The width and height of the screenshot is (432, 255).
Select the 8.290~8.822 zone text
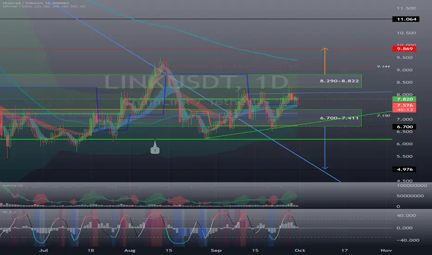(x=339, y=81)
